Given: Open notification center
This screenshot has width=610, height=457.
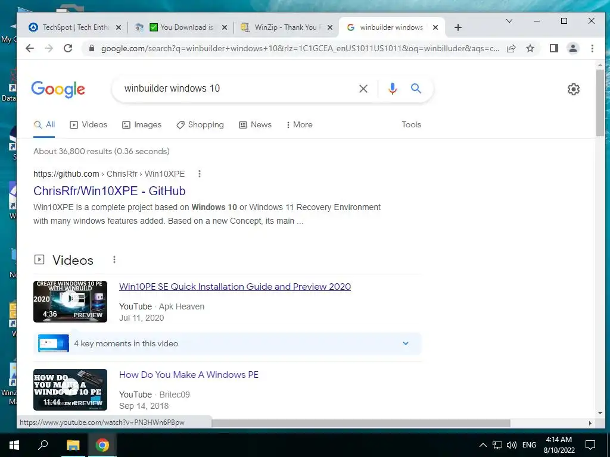Looking at the screenshot, I should click(x=590, y=445).
